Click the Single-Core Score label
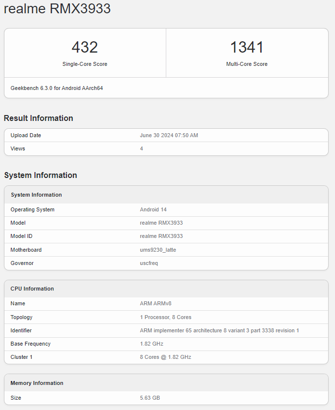Viewport: 335px width, 410px height. [85, 64]
